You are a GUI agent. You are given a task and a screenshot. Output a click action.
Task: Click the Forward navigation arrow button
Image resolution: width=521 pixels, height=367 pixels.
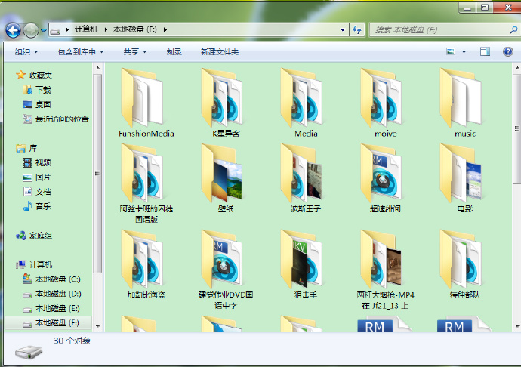click(x=31, y=30)
